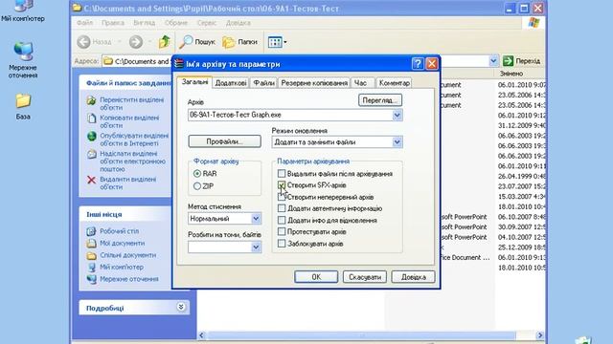Open Метод стиснення dropdown
Screen dimensions: 613x344
[256, 219]
